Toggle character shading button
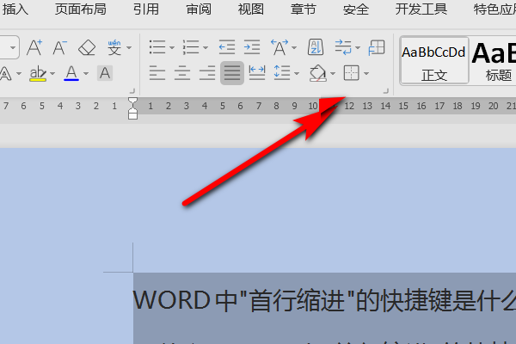 click(105, 73)
